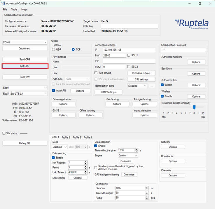Tick the SSL 1 checkbox
This screenshot has width=215, height=209.
[129, 55]
